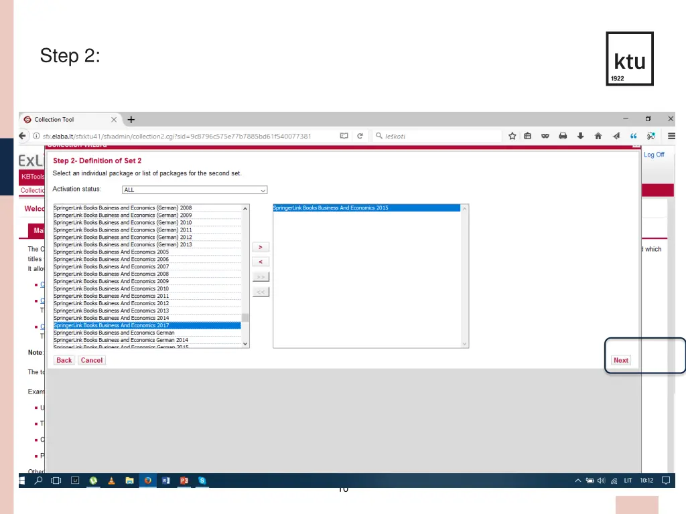
Task: Click right list scrollbar down arrow
Action: tap(464, 344)
